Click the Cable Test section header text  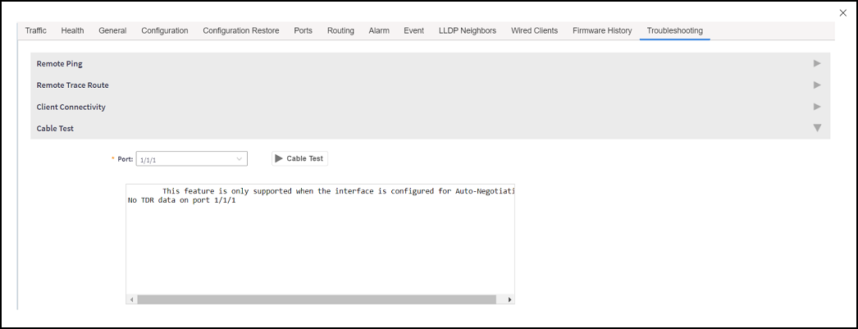pos(55,128)
